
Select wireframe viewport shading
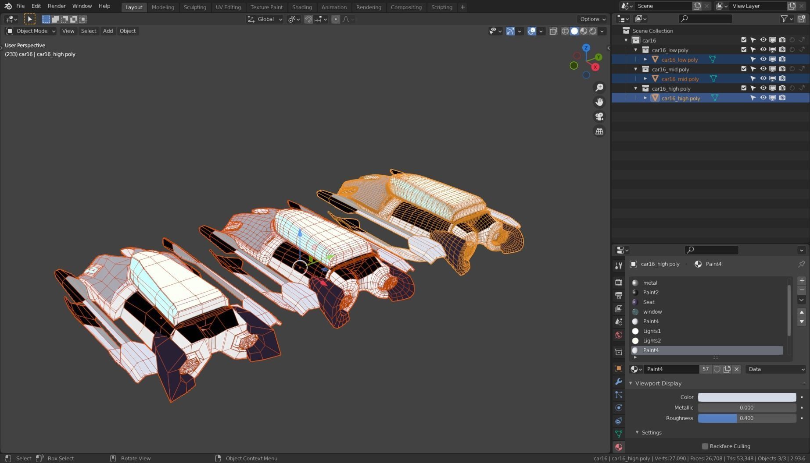click(x=565, y=31)
